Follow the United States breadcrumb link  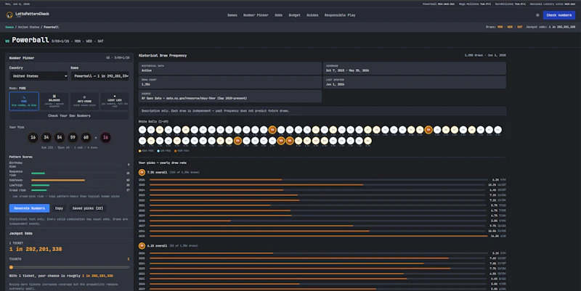click(28, 27)
